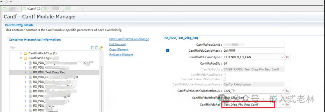Image resolution: width=325 pixels, height=112 pixels.
Task: Open the CanIfRxPduCanIdType dropdown
Action: 283,57
